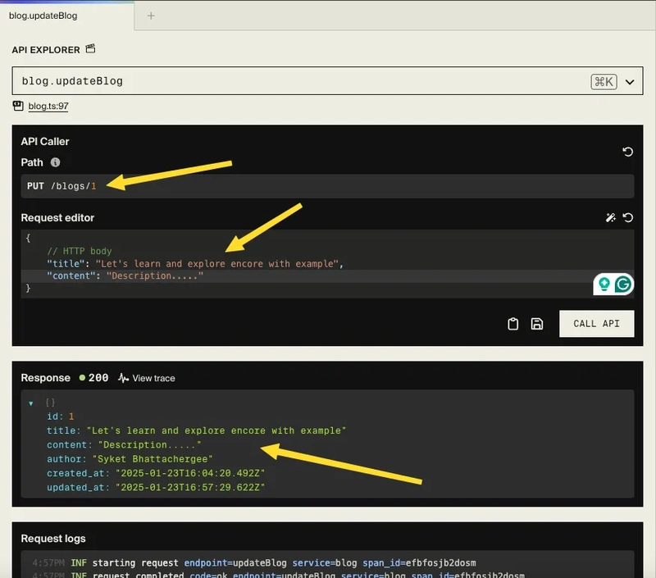Click the "starting request" log line

[254, 563]
